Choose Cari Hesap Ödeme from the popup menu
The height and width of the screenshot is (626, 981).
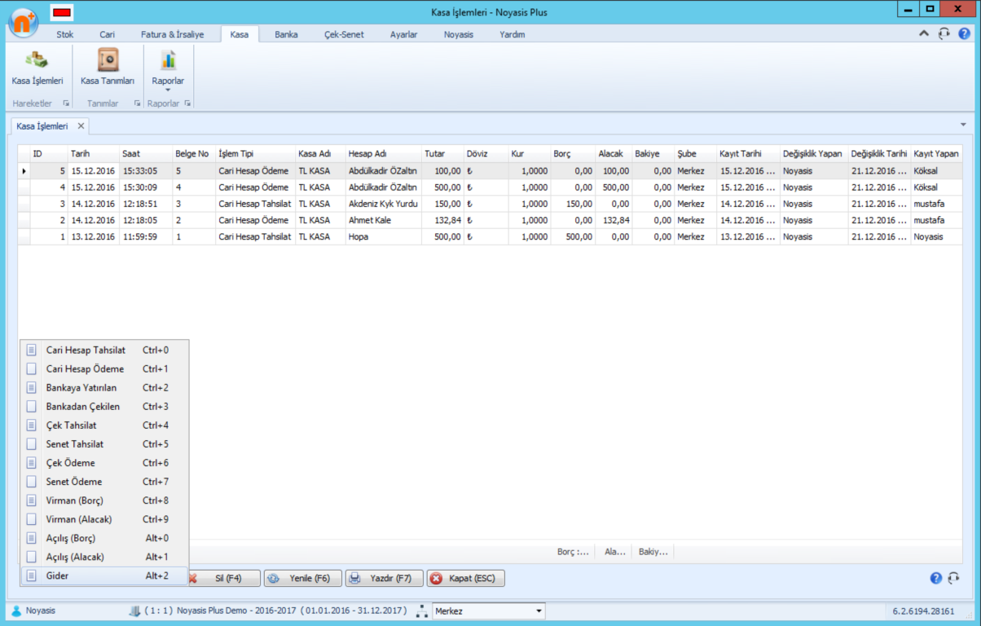(x=104, y=369)
